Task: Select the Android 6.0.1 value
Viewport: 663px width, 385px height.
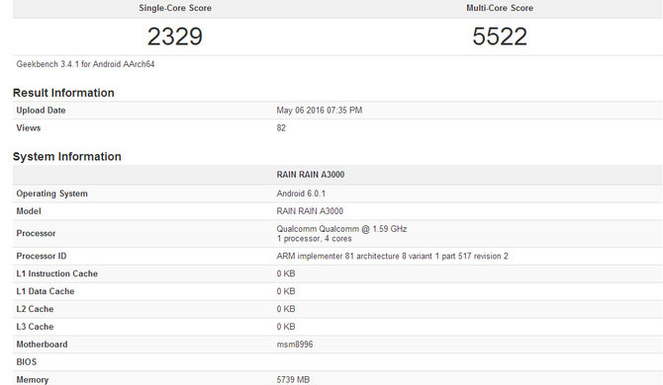Action: pos(301,193)
